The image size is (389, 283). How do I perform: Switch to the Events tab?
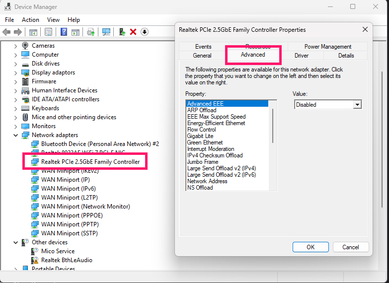(203, 47)
